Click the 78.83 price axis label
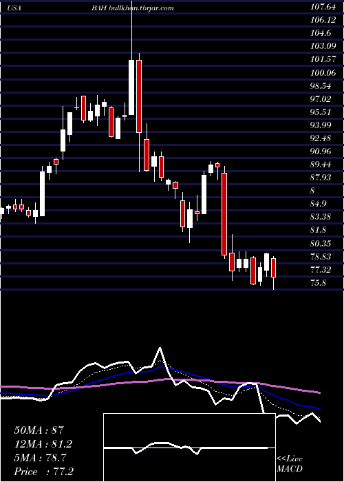The image size is (344, 482). 321,256
